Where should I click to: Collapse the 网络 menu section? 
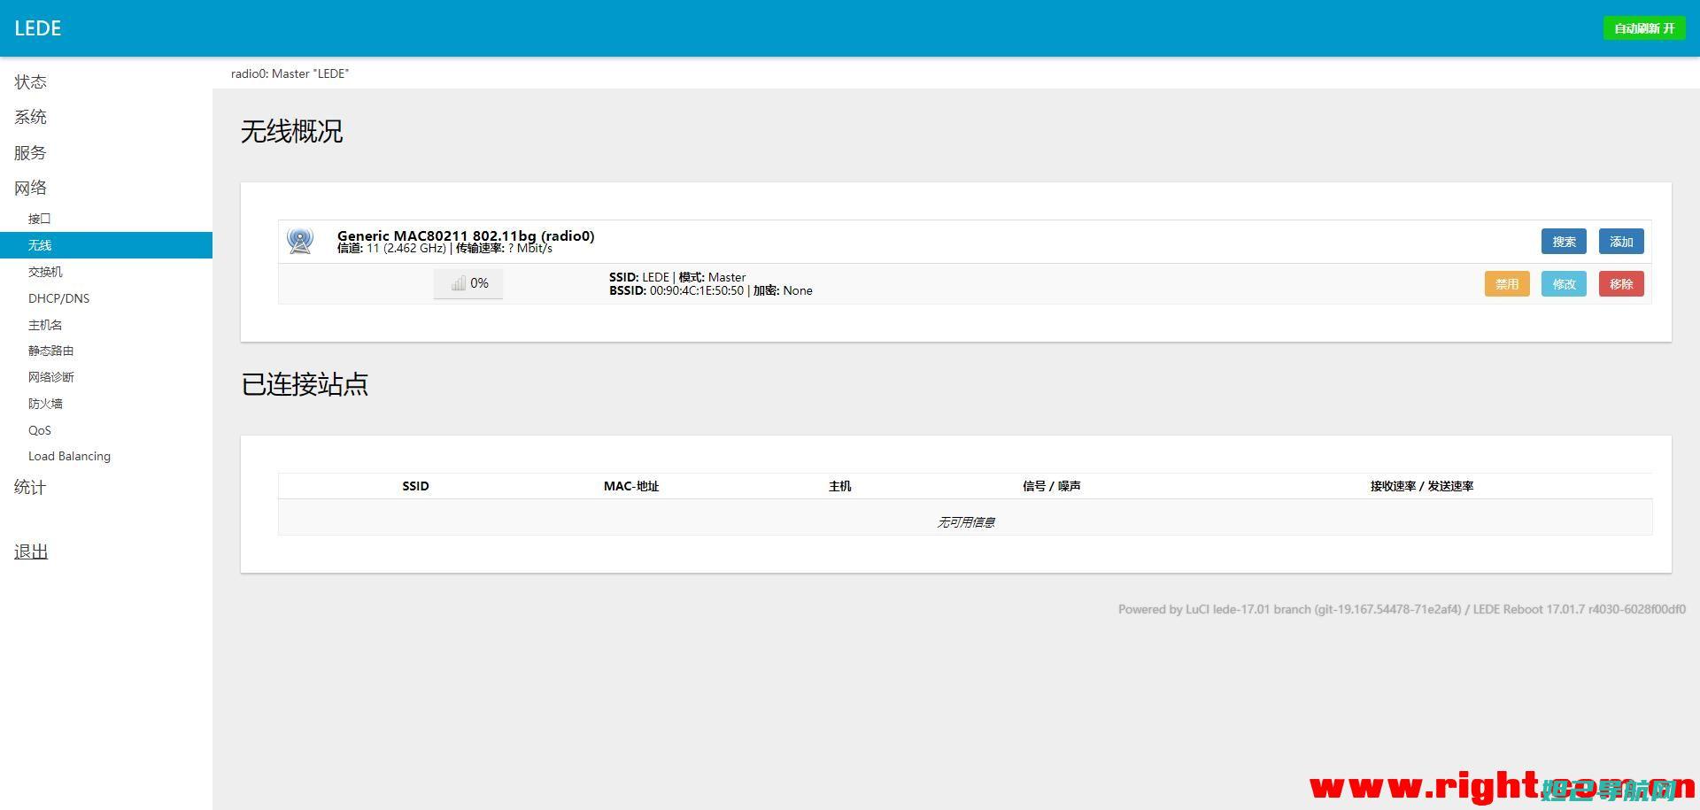pos(31,188)
